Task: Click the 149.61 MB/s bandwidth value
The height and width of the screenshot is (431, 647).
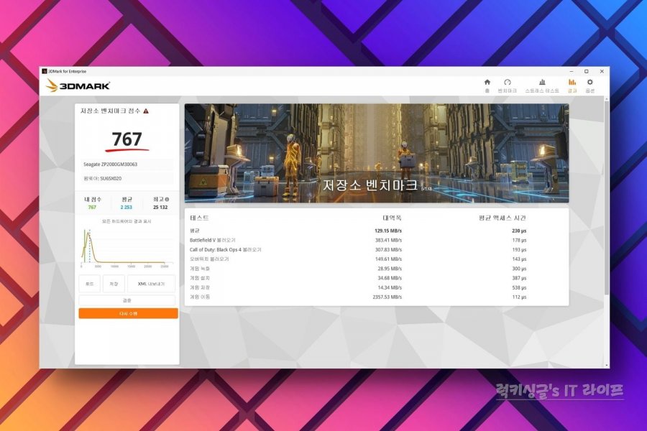Action: pos(388,259)
